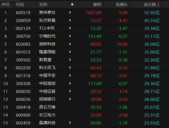Viewport: 169px width, 128px height.
Task: Click the 序号 column header
Action: point(6,5)
